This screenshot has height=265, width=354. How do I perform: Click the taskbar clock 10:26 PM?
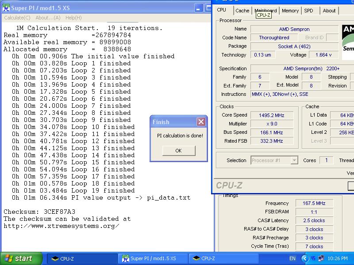click(338, 258)
